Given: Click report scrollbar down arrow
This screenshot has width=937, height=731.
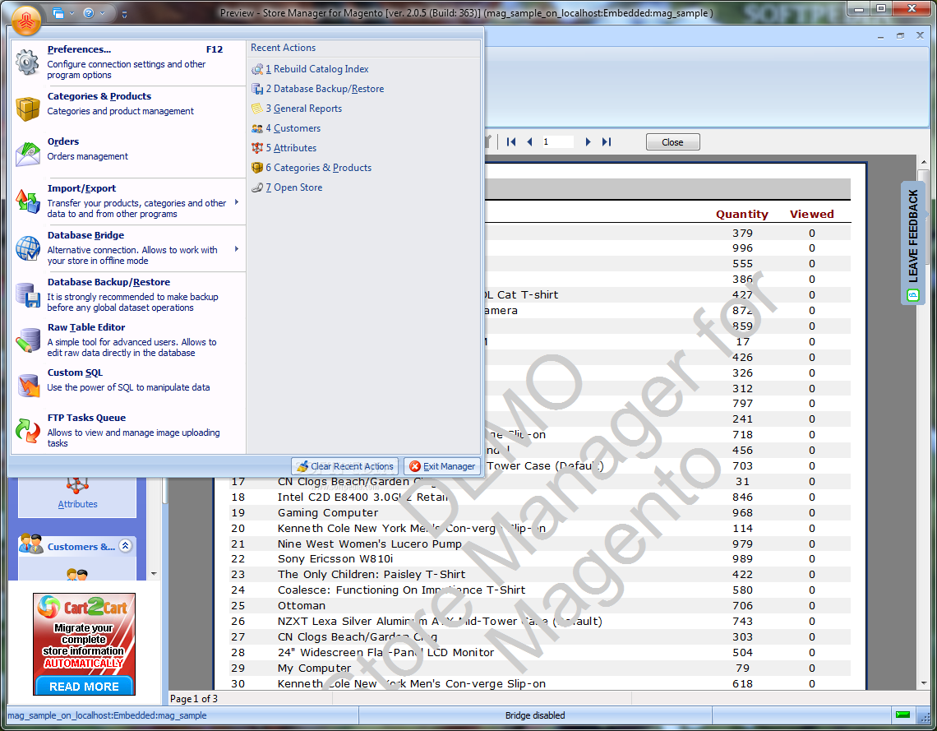Looking at the screenshot, I should pyautogui.click(x=924, y=682).
